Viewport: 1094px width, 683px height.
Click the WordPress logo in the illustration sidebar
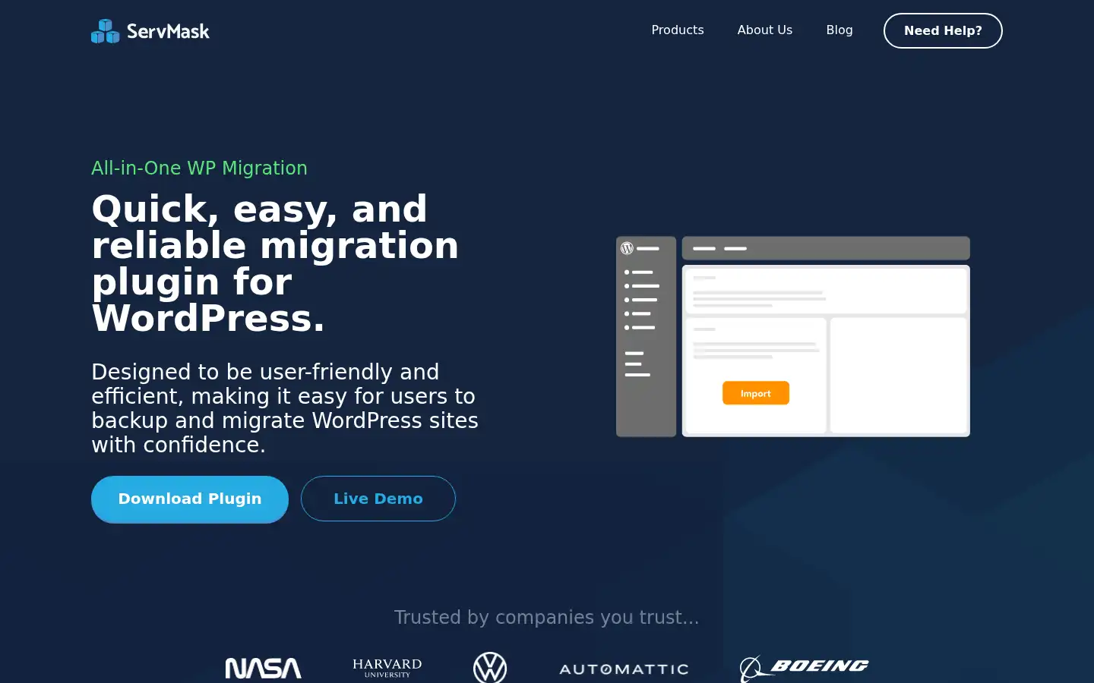[627, 248]
